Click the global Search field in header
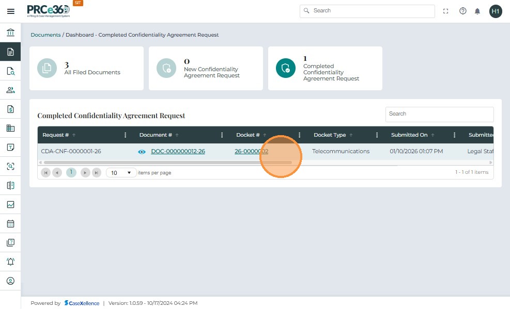Viewport: 510px width, 309px height. click(x=367, y=11)
